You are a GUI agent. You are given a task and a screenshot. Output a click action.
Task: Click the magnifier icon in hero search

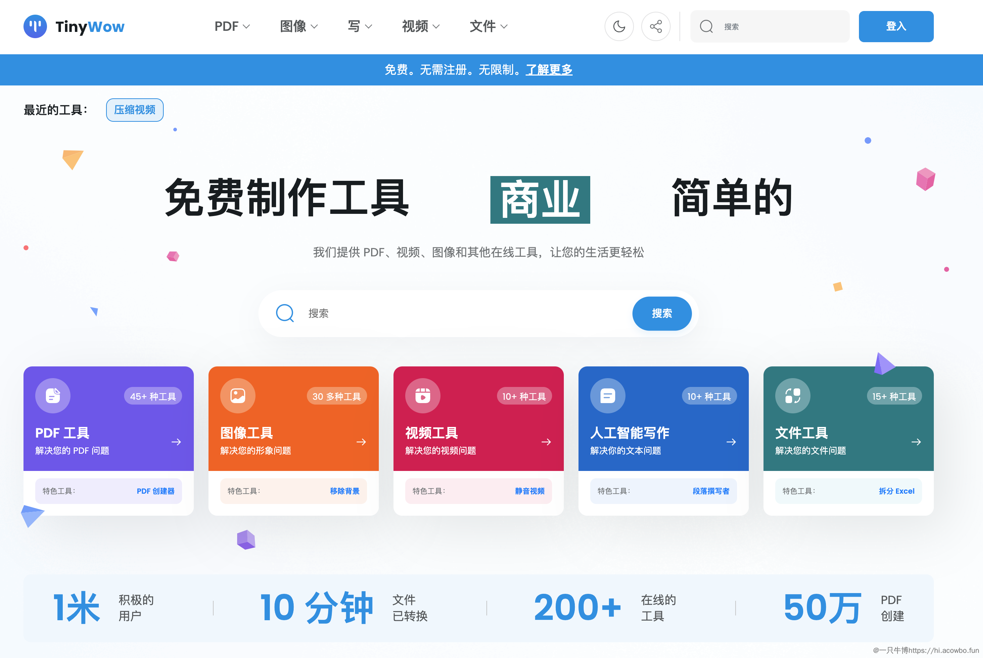(x=285, y=313)
